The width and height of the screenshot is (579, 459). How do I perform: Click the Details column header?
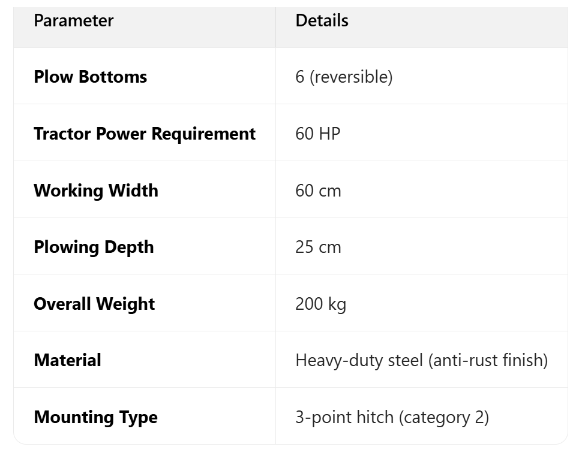coord(322,21)
